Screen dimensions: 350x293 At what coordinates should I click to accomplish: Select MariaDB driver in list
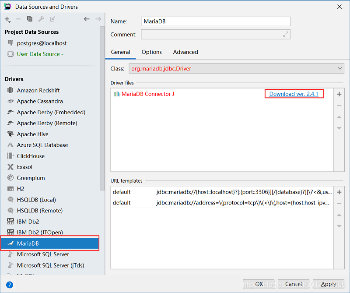(50, 244)
